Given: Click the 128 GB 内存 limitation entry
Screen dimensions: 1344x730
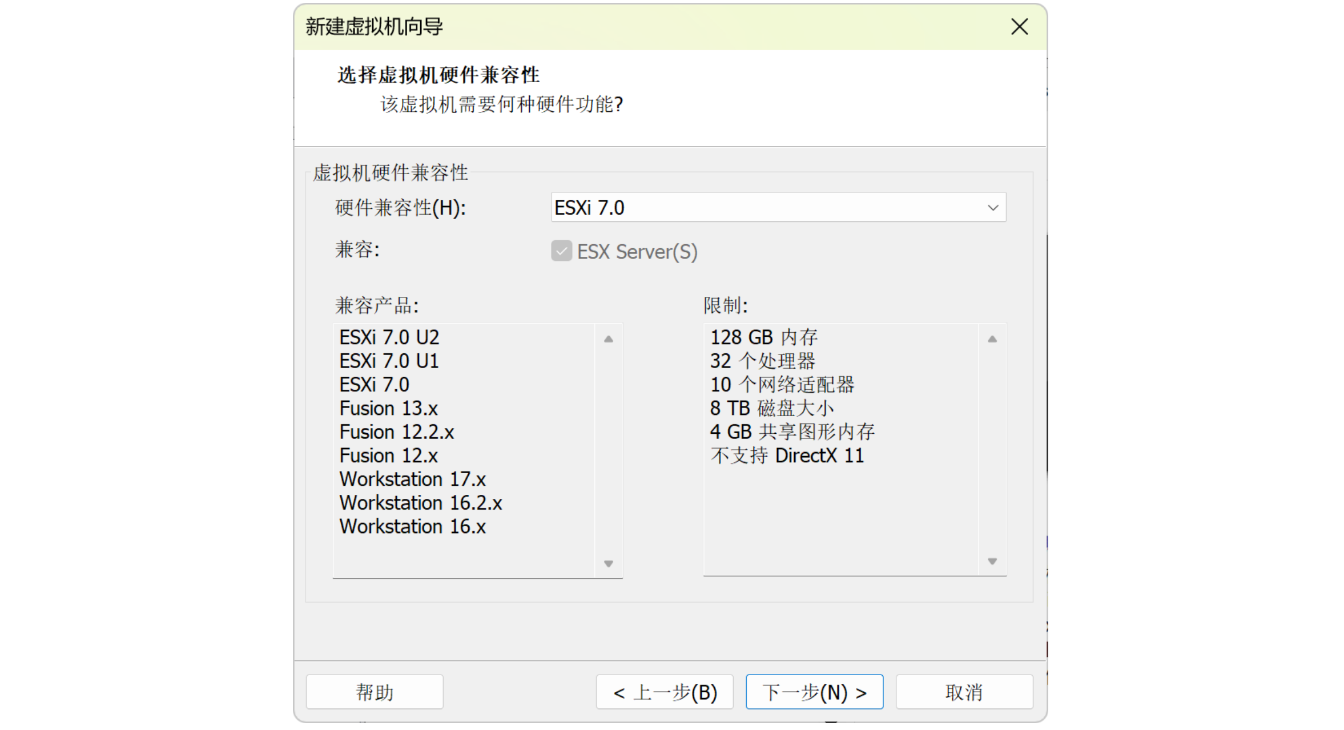Looking at the screenshot, I should coord(763,337).
